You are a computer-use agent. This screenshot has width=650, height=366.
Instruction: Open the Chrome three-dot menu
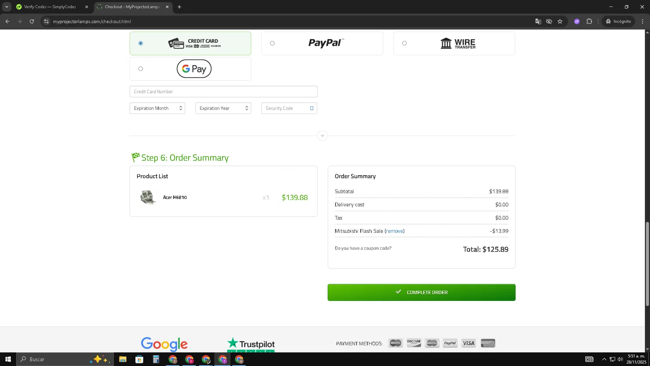click(643, 21)
